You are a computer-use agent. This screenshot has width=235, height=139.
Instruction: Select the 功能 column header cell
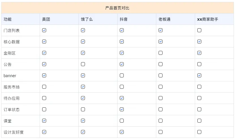(x=8, y=19)
